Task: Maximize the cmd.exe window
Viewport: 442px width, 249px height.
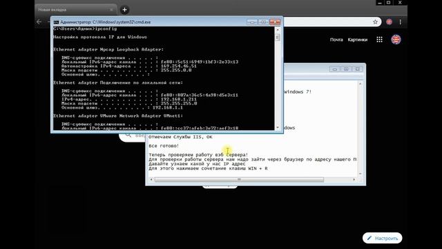Action: 263,21
